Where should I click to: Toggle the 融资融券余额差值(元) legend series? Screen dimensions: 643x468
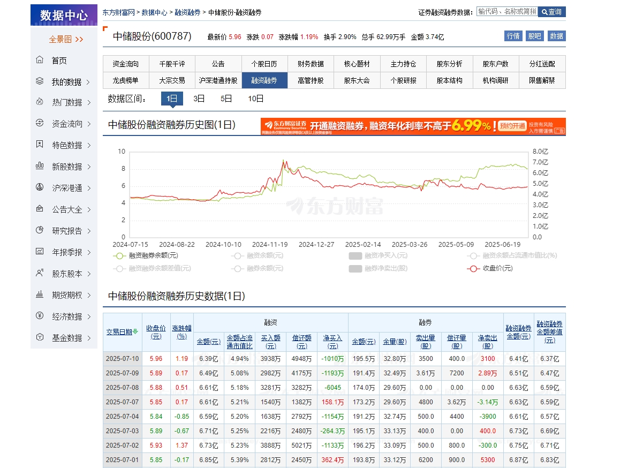click(152, 268)
